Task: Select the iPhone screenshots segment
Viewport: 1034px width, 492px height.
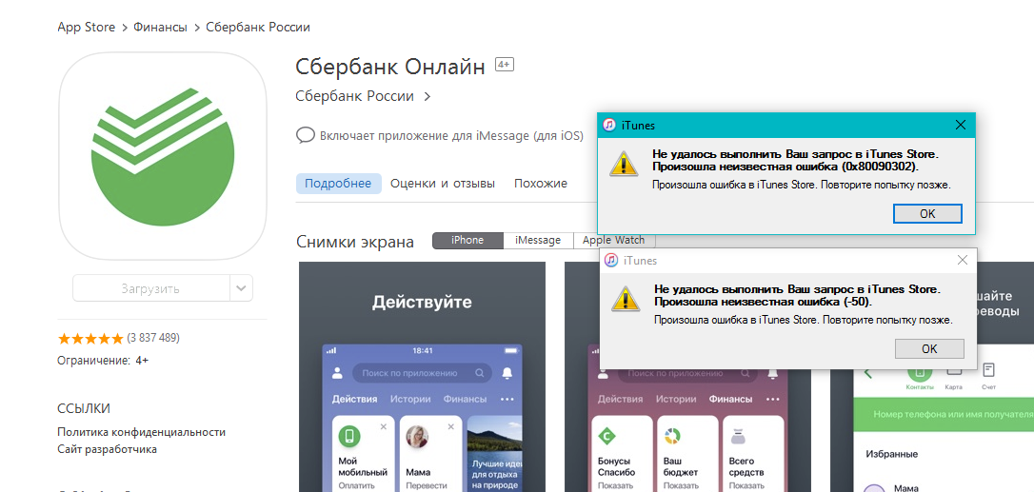Action: 467,241
